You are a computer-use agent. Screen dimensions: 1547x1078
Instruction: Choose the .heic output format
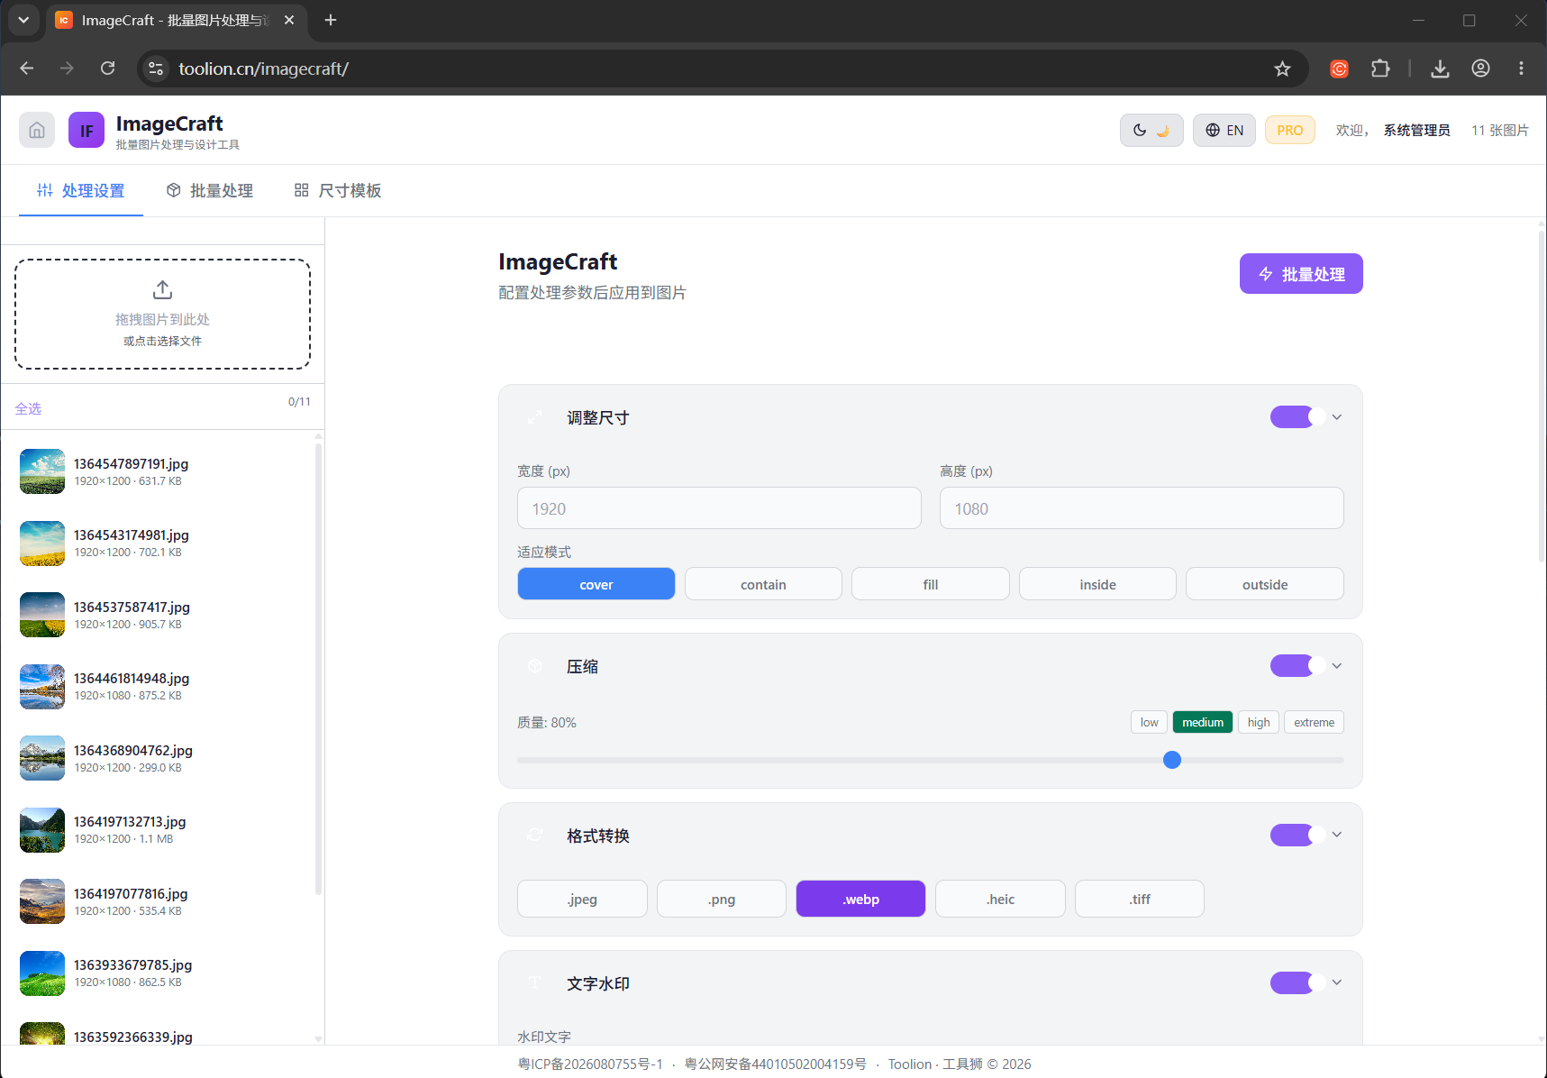pyautogui.click(x=1000, y=899)
